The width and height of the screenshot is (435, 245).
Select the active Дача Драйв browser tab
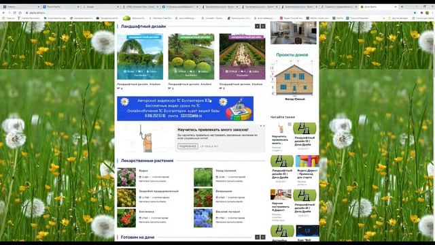(379, 6)
